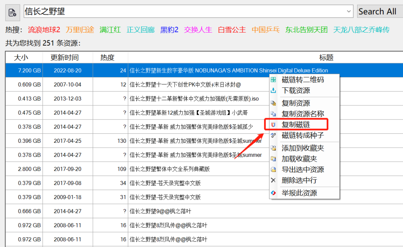
Task: Click the copy icon beside 复制资源
Action: [273, 103]
